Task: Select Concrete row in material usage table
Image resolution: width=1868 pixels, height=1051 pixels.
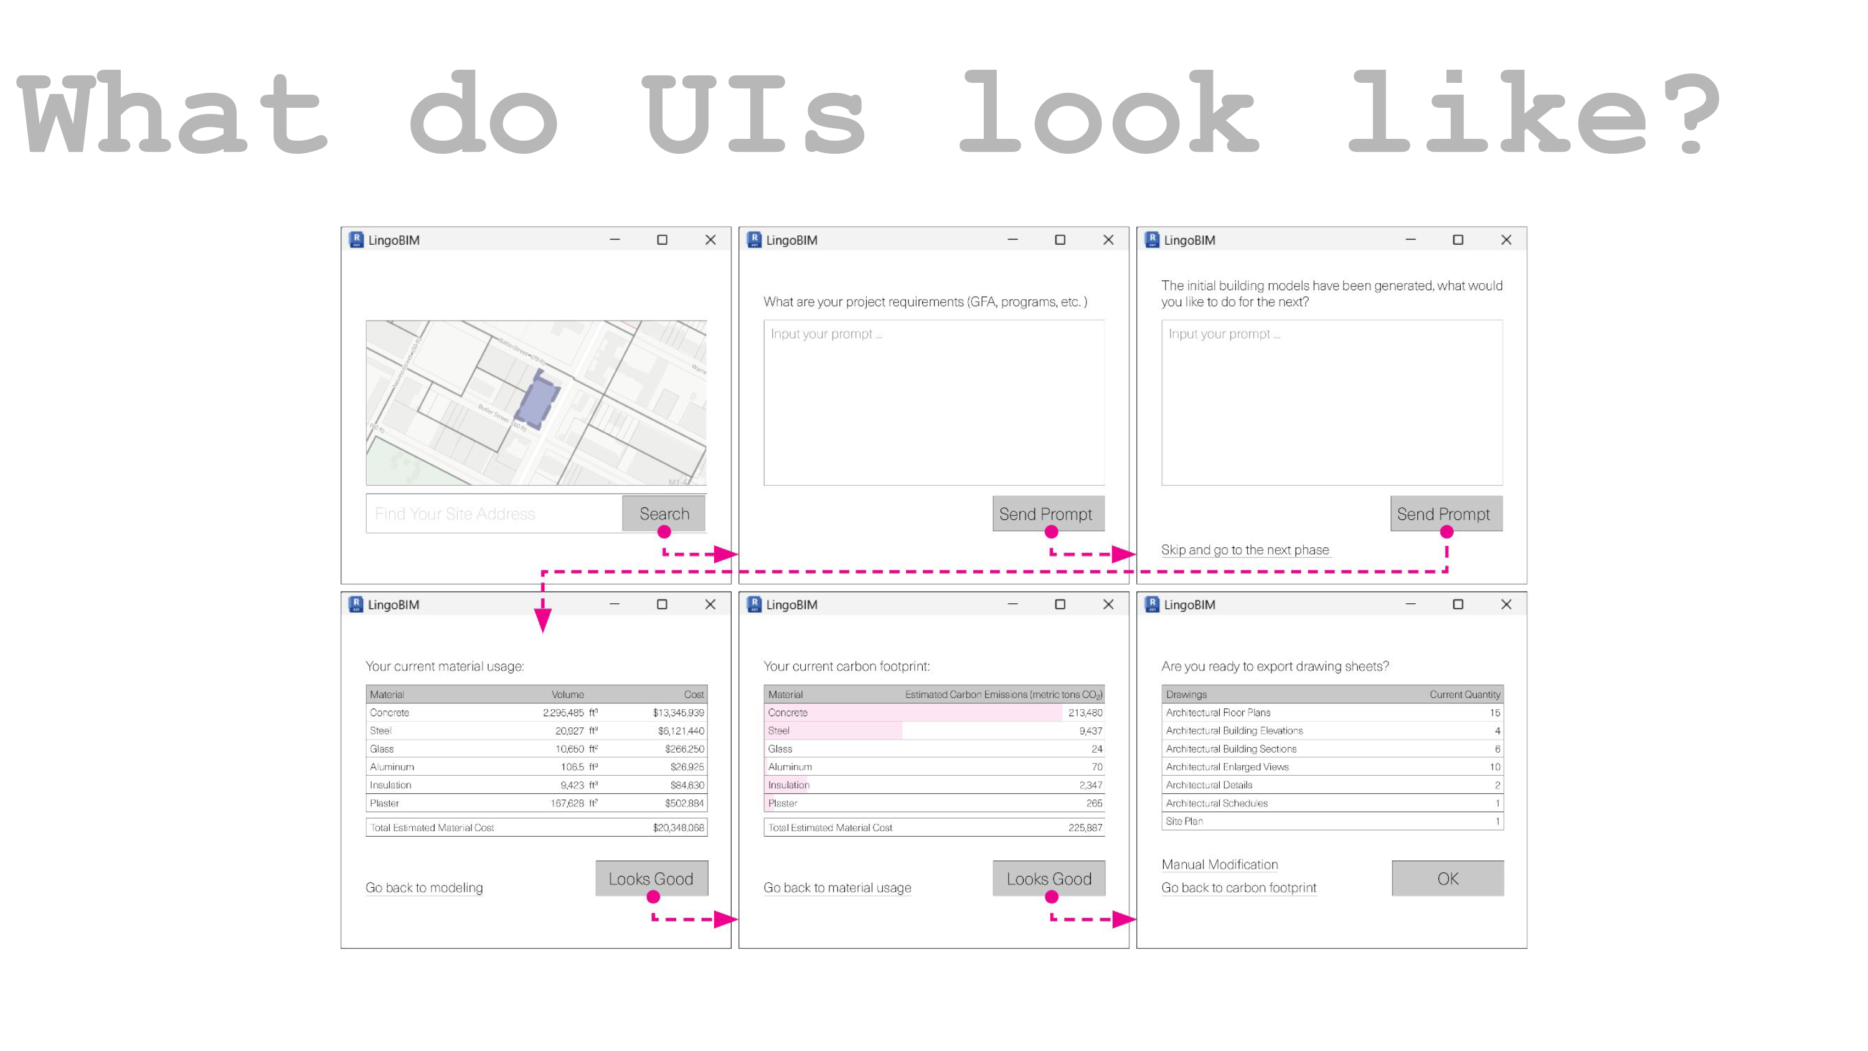Action: tap(537, 712)
